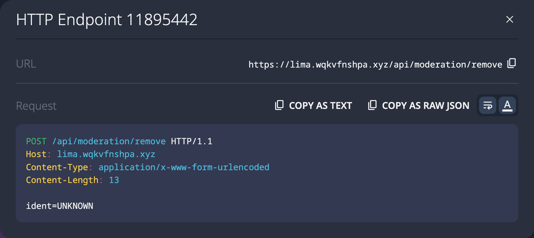Expand the Request section header
This screenshot has height=238, width=534.
(36, 105)
